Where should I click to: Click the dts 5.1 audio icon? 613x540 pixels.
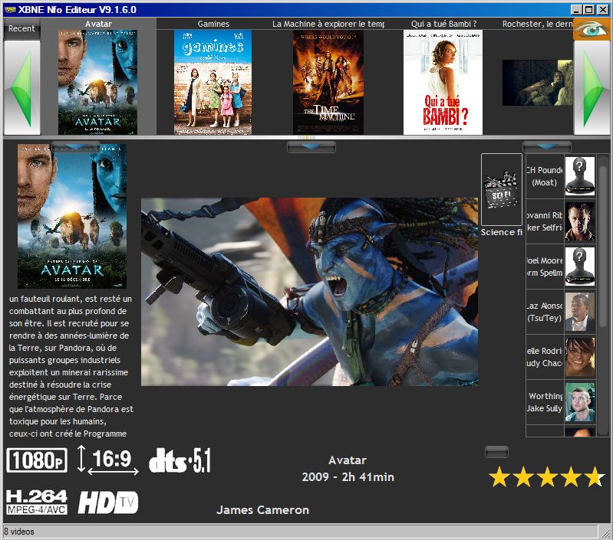point(180,460)
